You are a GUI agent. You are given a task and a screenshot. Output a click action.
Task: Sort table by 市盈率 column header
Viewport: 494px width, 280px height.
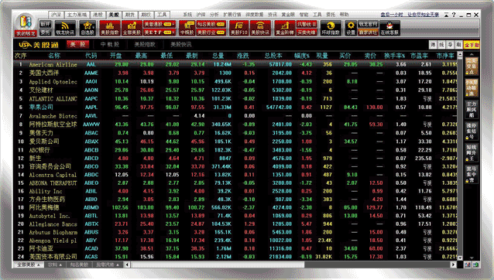pos(419,56)
